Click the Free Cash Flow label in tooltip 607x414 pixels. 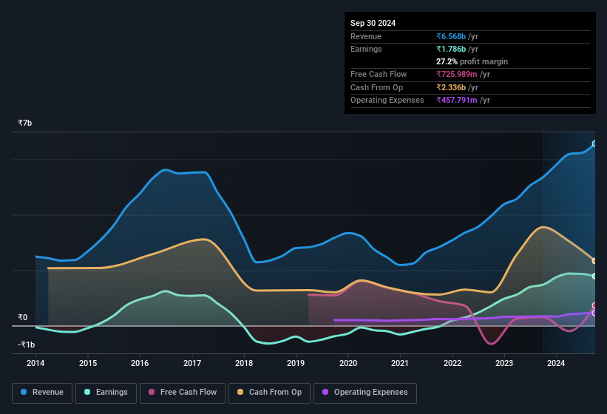click(379, 74)
